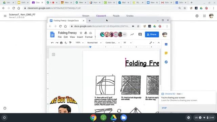
Task: Open the font size 30 dropdown
Action: point(127,43)
